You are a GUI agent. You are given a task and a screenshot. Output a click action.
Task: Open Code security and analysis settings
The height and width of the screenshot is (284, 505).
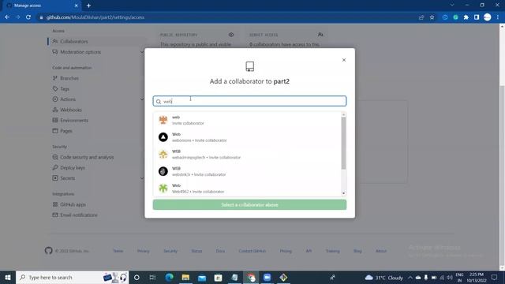(x=87, y=158)
